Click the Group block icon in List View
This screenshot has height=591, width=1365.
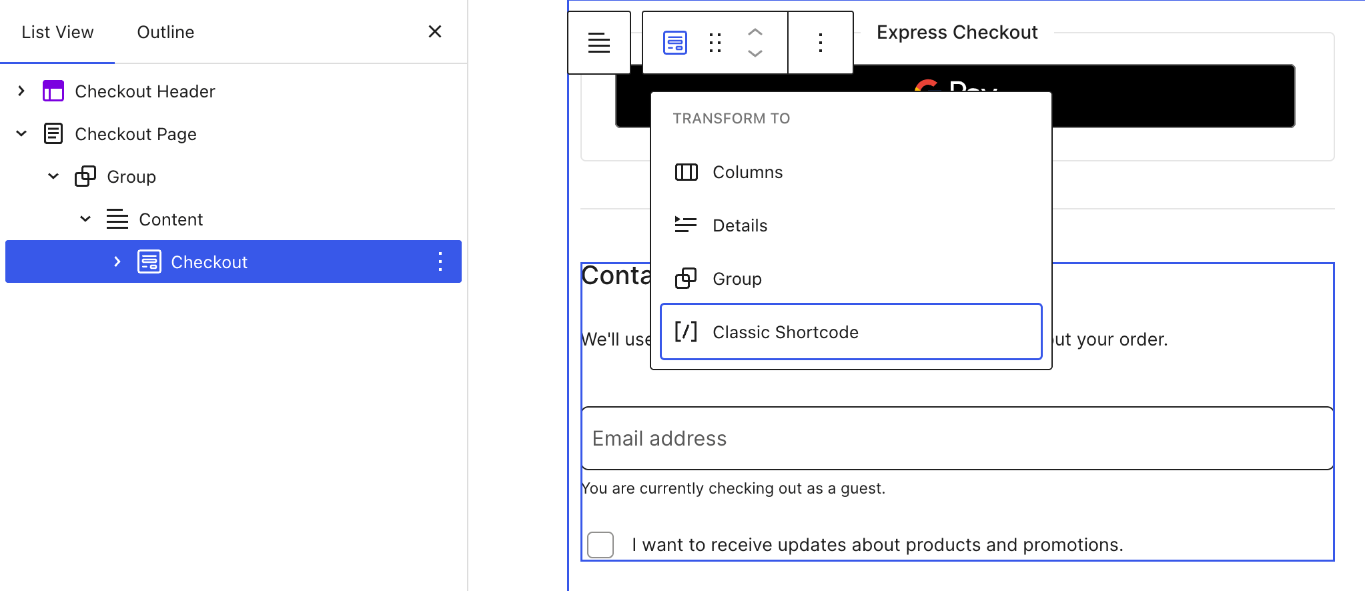[85, 176]
